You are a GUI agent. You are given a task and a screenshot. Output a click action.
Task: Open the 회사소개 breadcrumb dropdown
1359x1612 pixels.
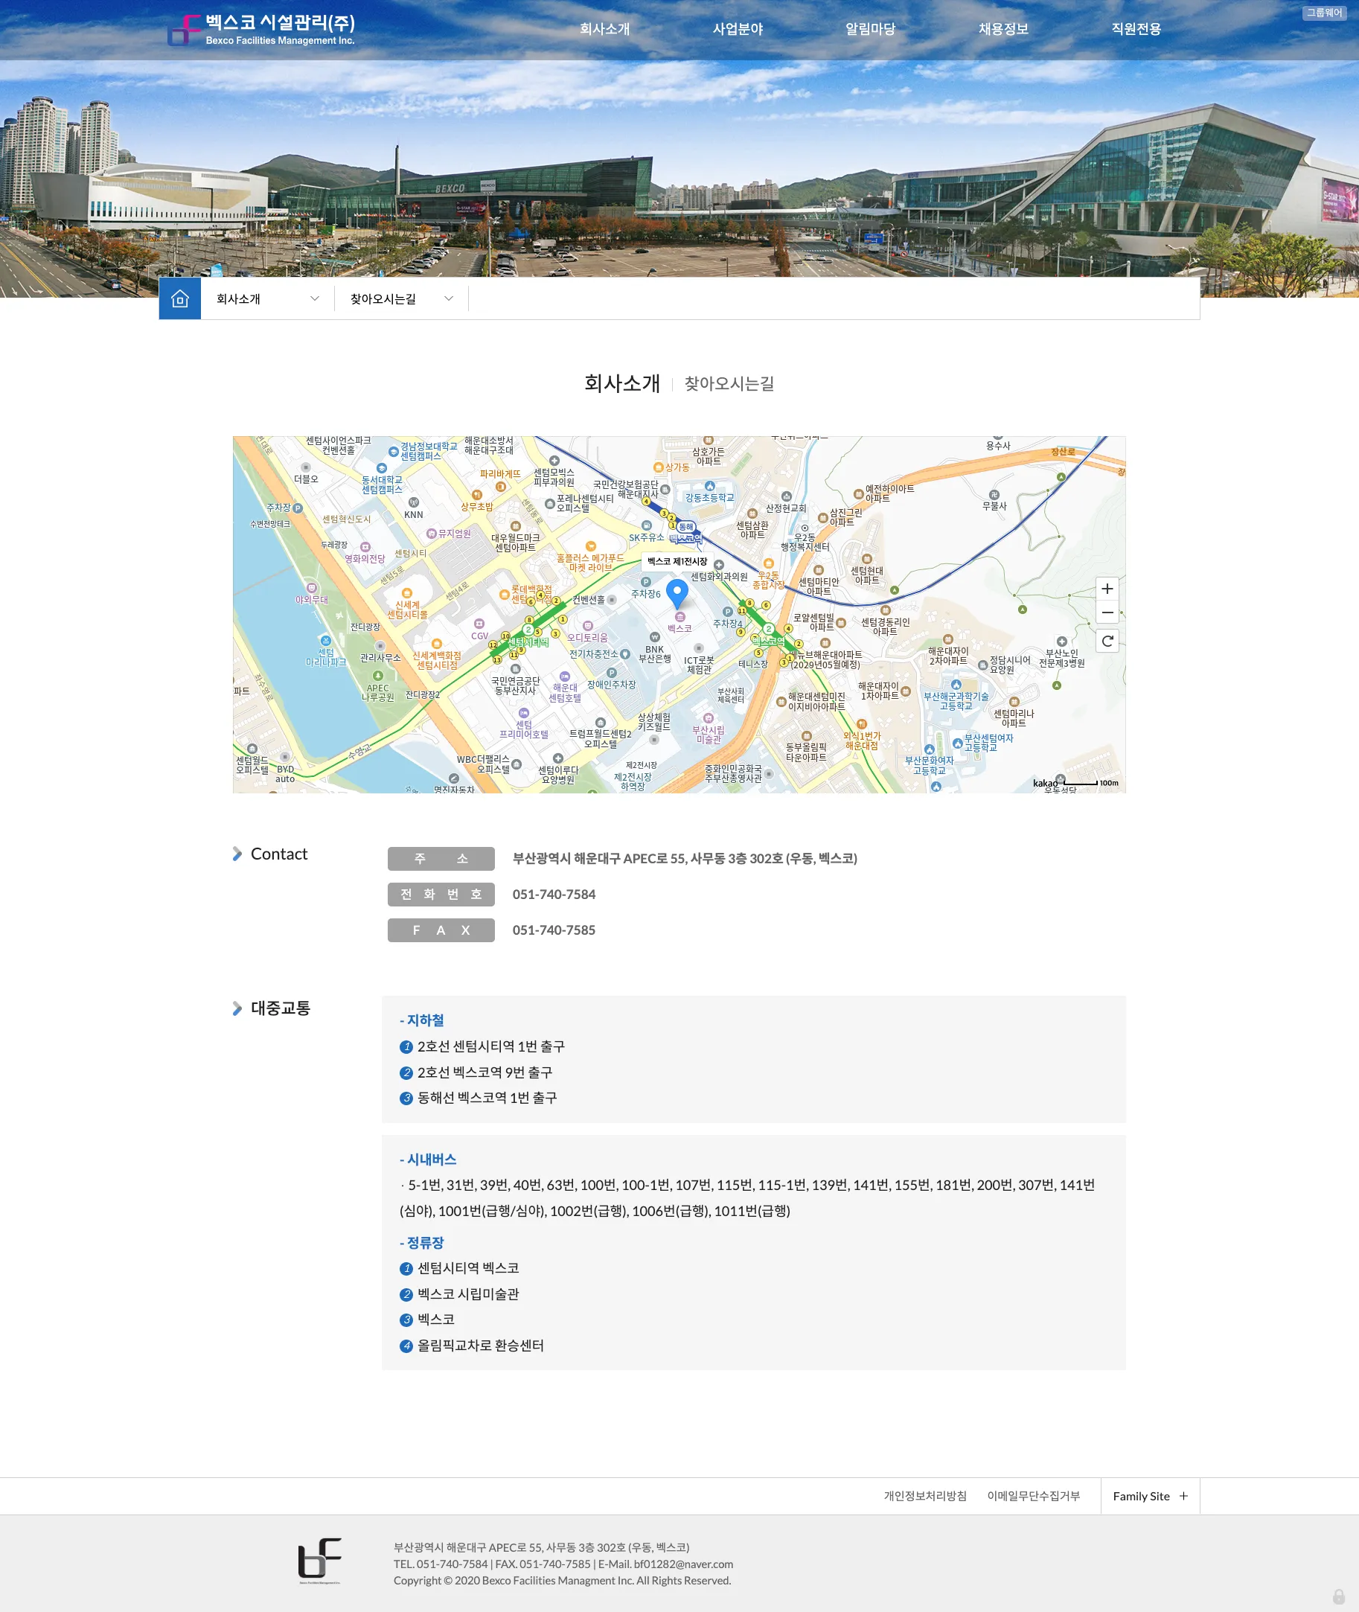point(267,299)
